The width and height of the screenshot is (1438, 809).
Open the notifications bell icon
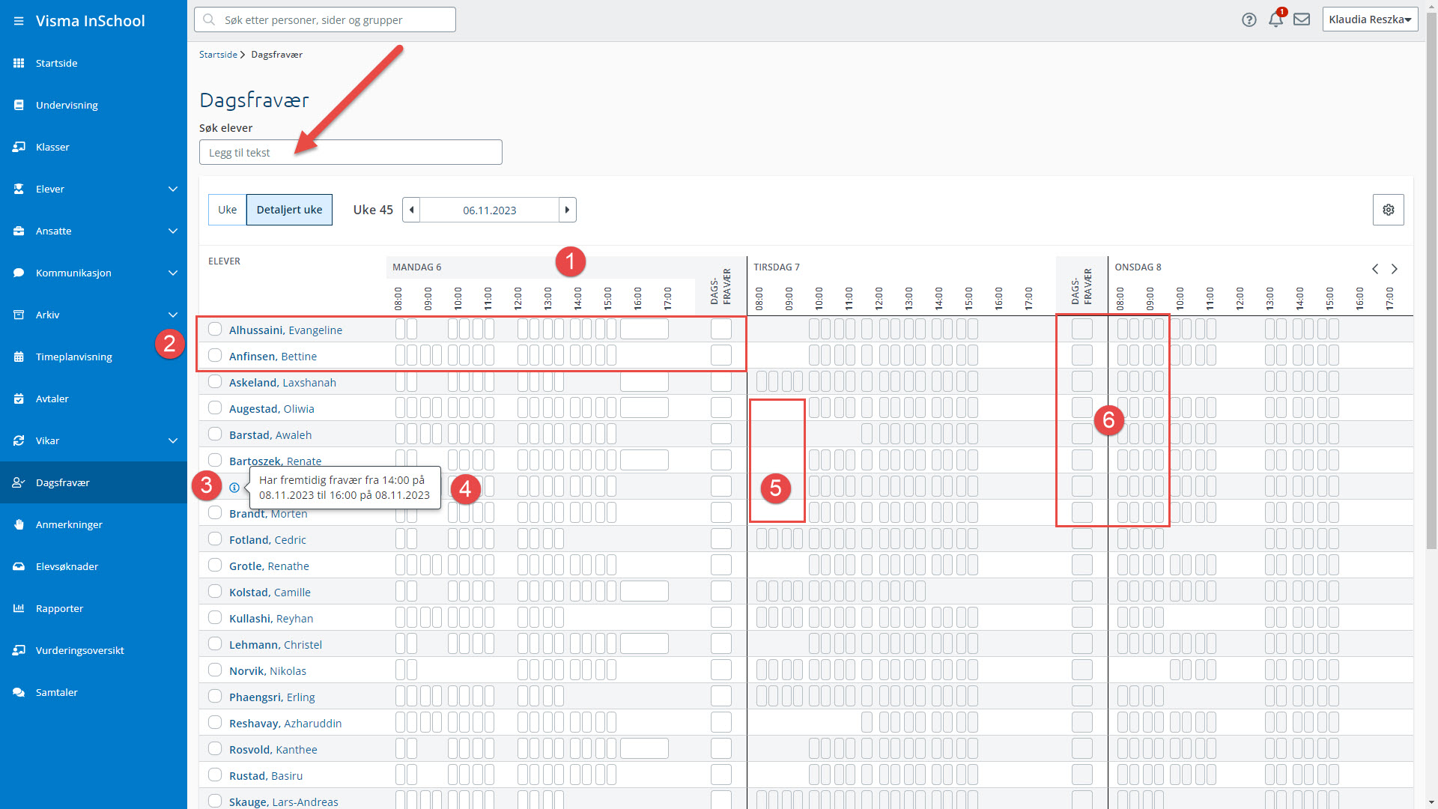[x=1275, y=19]
